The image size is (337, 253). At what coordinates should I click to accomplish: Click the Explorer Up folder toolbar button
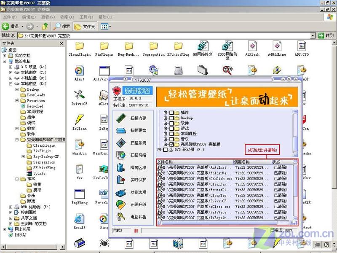(x=45, y=27)
